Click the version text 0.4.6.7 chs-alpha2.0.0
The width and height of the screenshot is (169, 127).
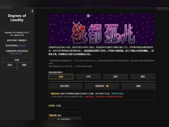pos(17,34)
